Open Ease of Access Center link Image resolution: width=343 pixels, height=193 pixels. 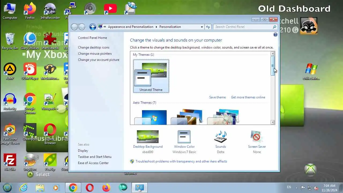[93, 163]
